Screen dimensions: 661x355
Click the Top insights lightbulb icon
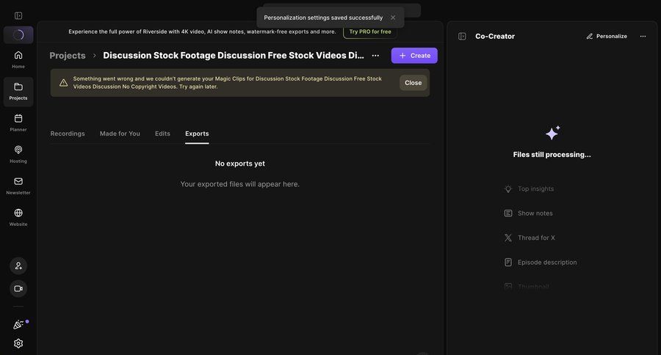point(508,189)
